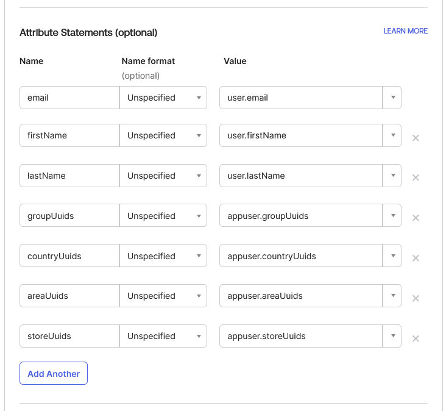The height and width of the screenshot is (411, 446).
Task: Remove the firstName attribute row
Action: [x=416, y=138]
